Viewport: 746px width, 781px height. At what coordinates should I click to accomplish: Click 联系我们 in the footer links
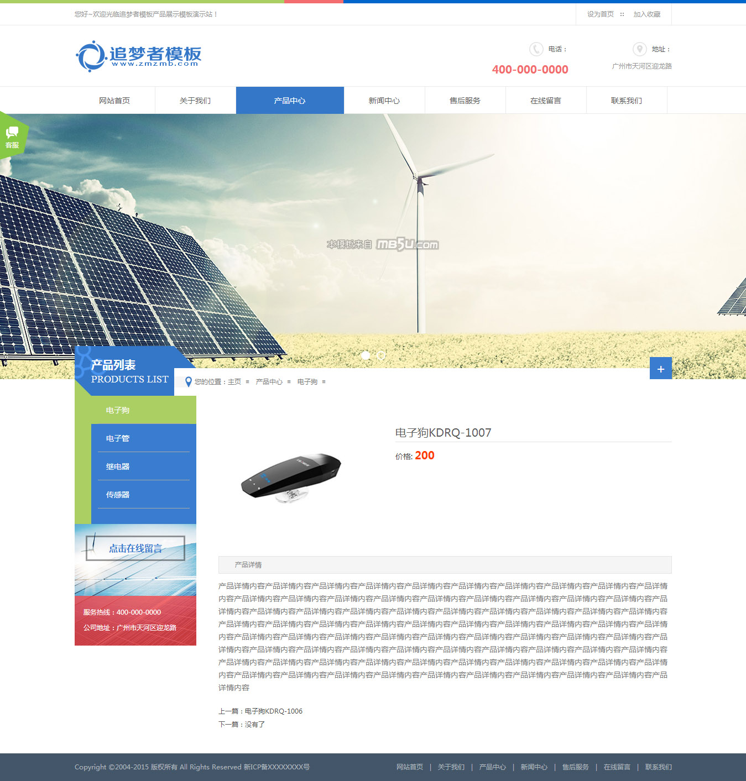pyautogui.click(x=658, y=767)
